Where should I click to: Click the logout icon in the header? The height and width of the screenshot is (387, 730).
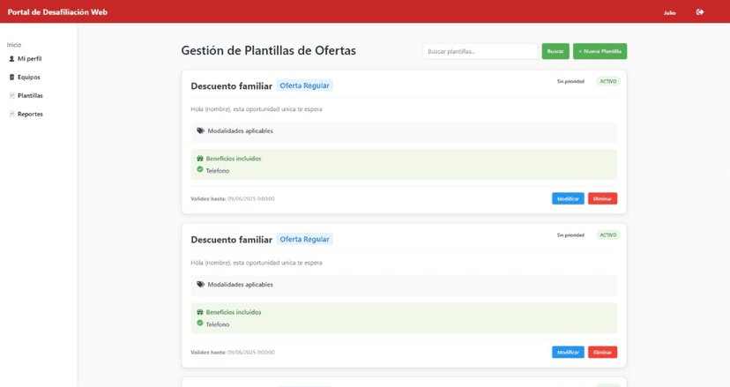coord(700,12)
